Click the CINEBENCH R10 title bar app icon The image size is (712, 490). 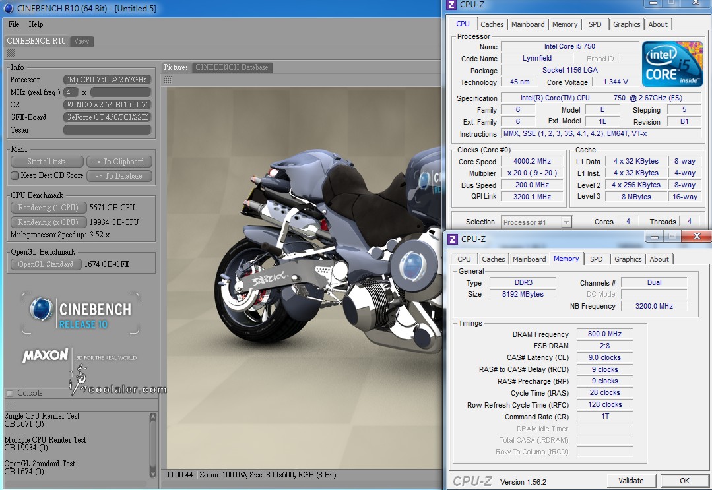click(x=8, y=8)
